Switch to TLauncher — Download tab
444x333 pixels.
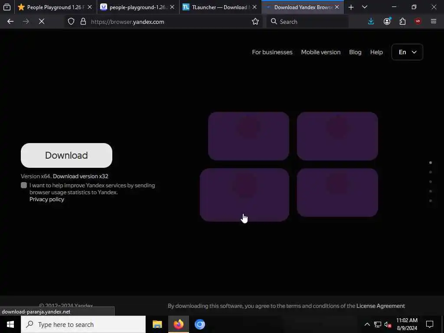(x=216, y=7)
